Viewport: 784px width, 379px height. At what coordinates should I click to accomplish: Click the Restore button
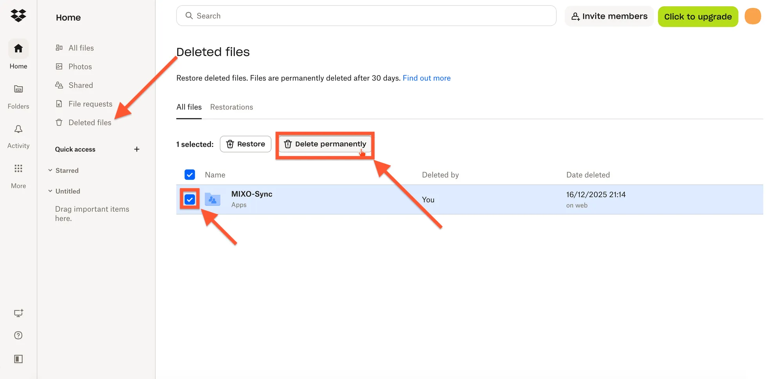click(x=245, y=144)
